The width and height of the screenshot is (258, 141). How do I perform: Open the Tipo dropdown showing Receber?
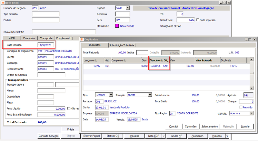pyautogui.click(x=111, y=95)
